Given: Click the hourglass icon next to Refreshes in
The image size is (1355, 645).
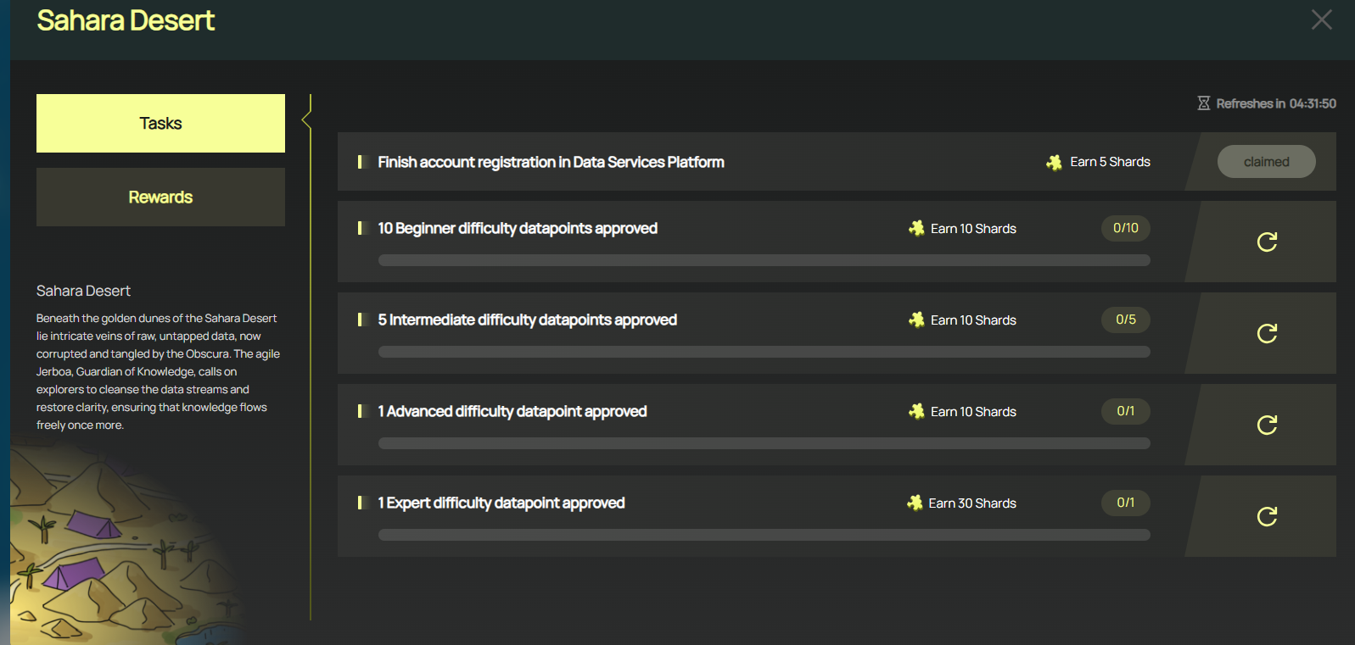Looking at the screenshot, I should tap(1203, 103).
